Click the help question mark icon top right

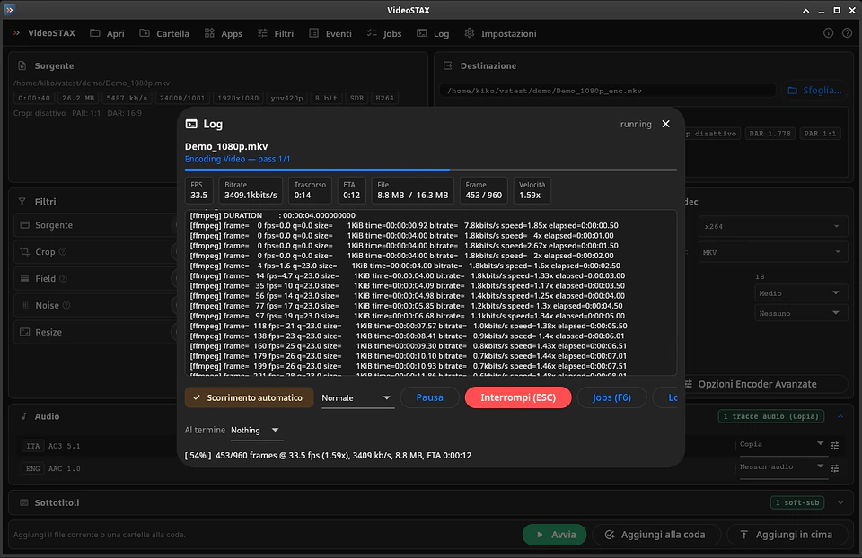click(x=847, y=33)
